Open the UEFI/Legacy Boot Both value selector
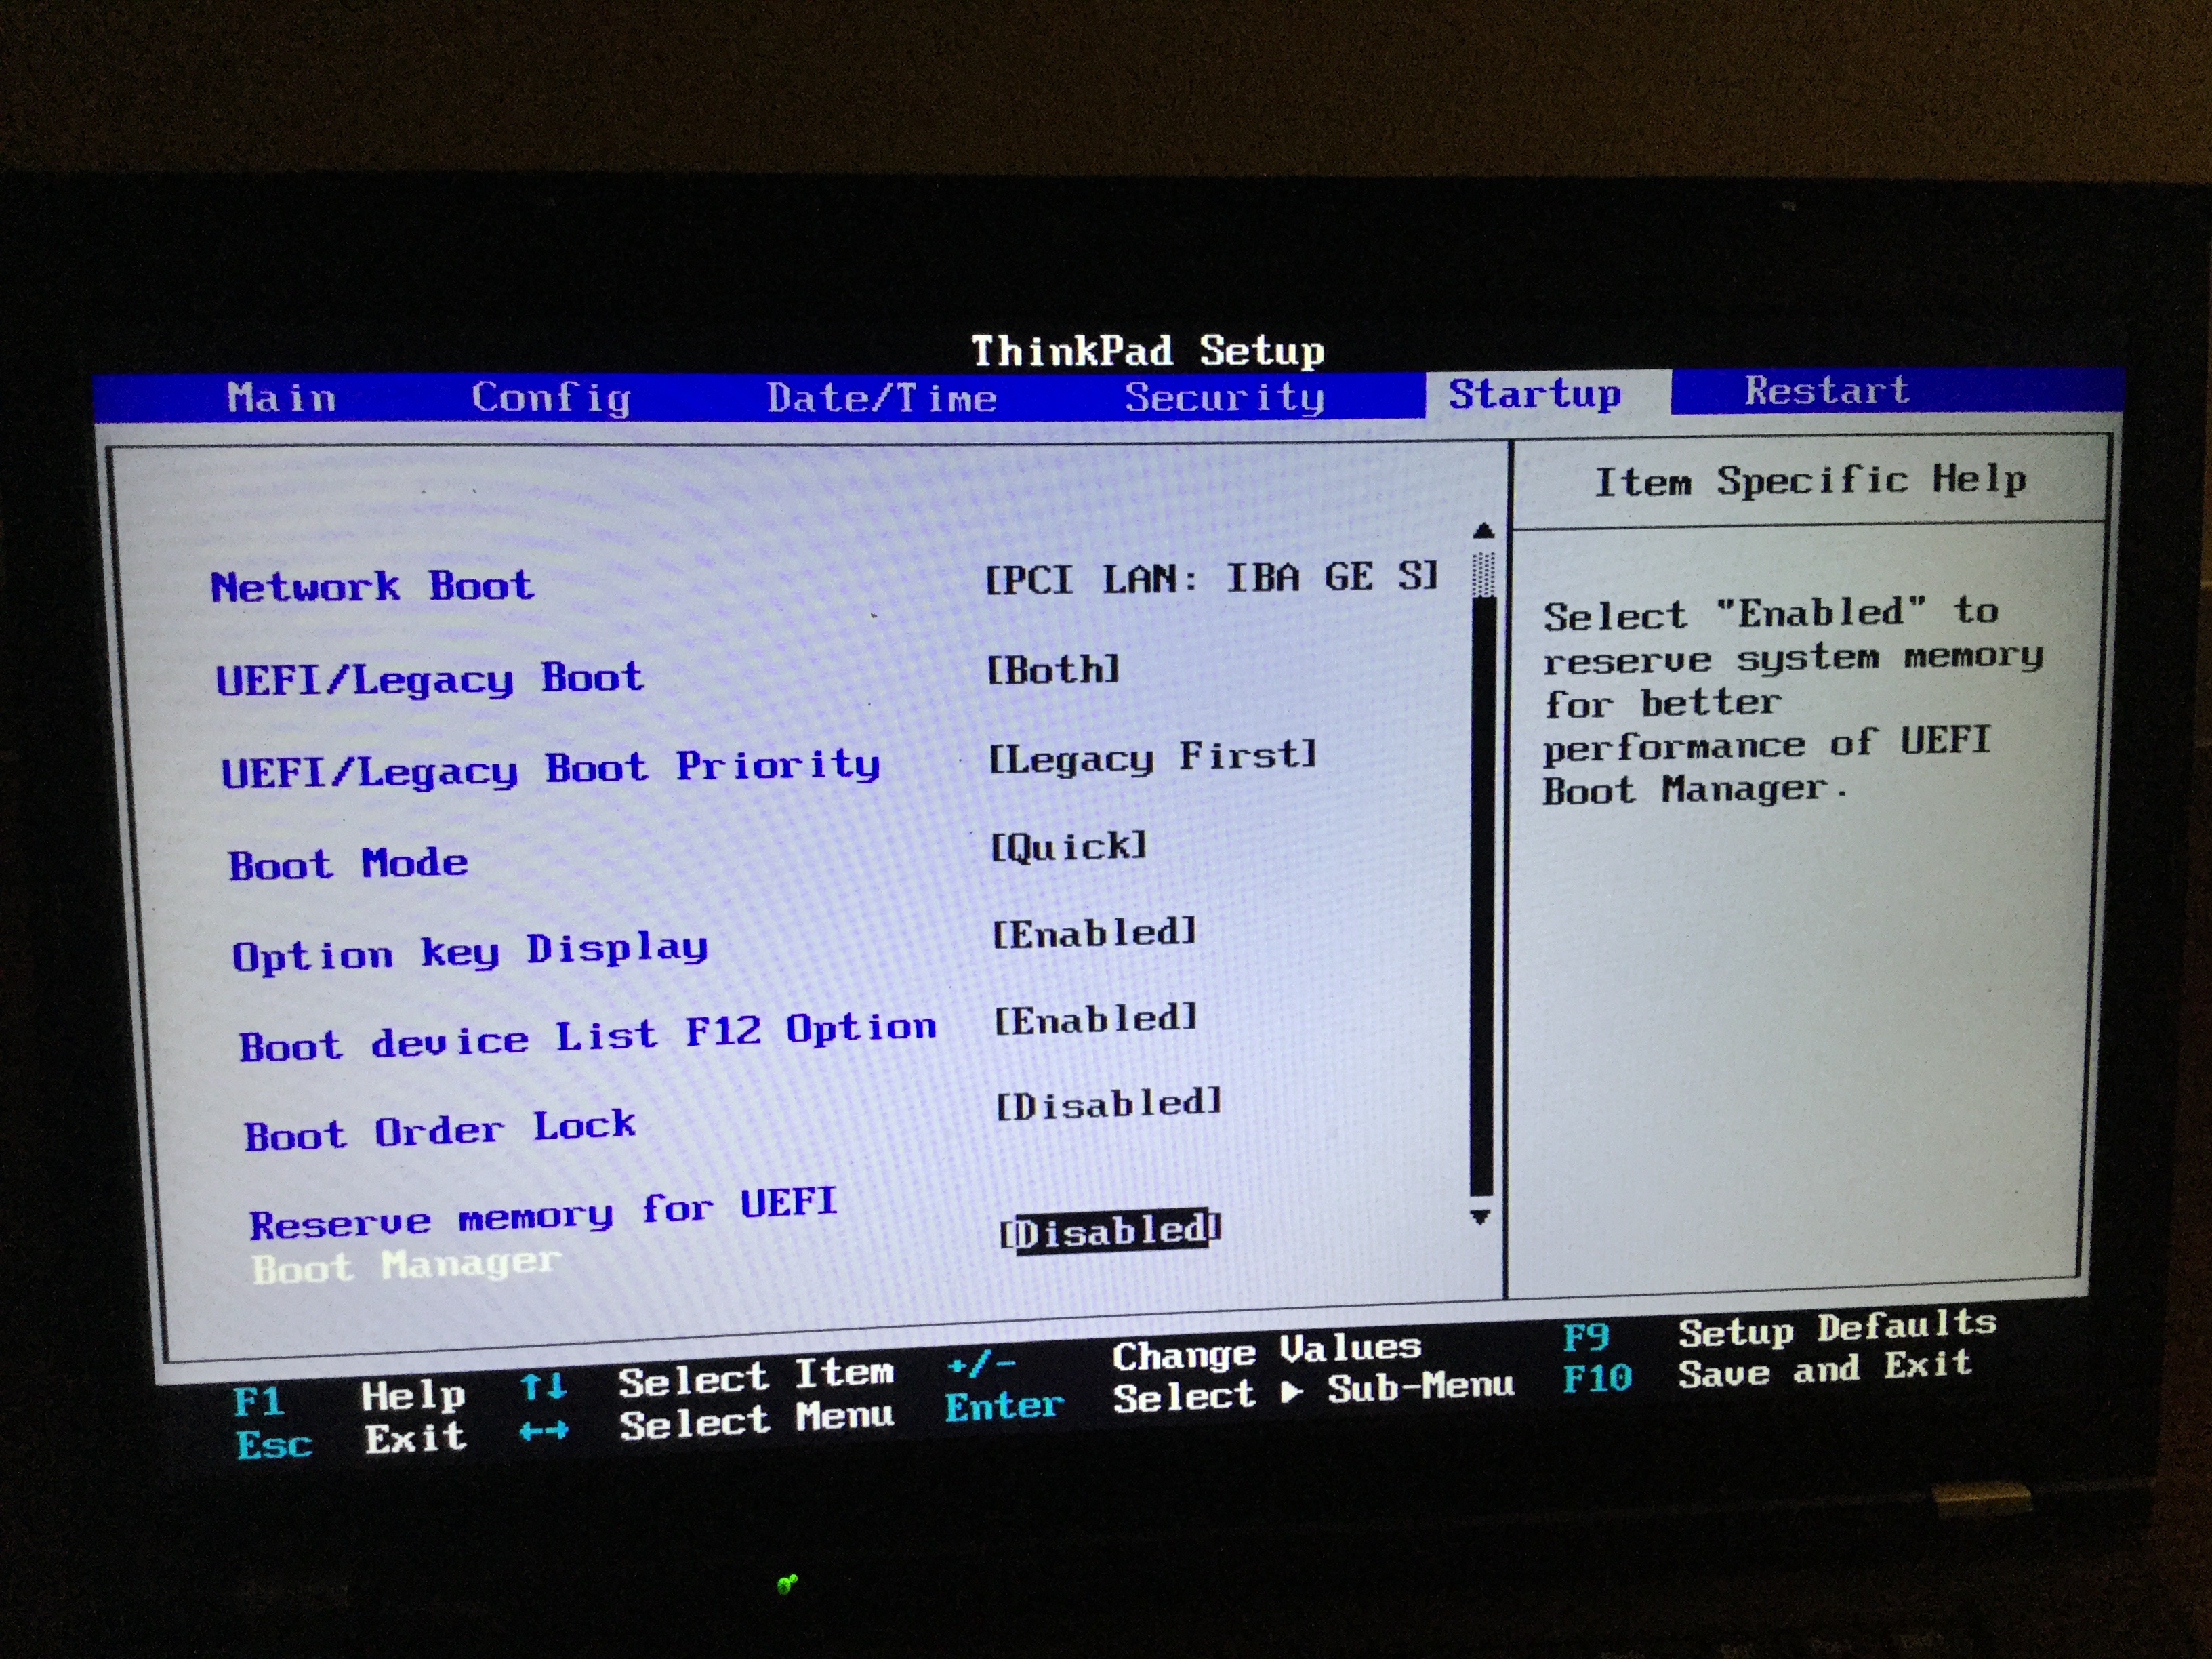This screenshot has width=2212, height=1659. 1053,669
